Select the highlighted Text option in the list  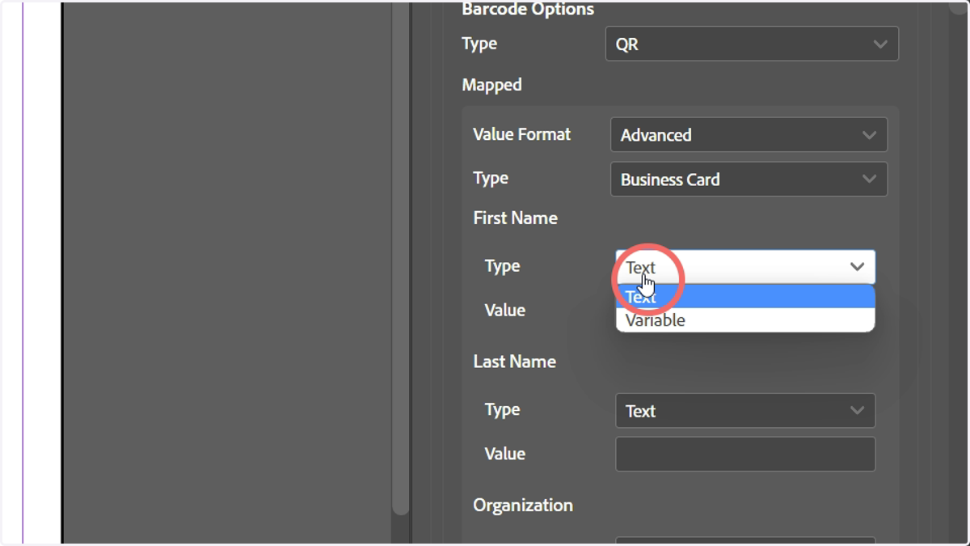pos(745,297)
